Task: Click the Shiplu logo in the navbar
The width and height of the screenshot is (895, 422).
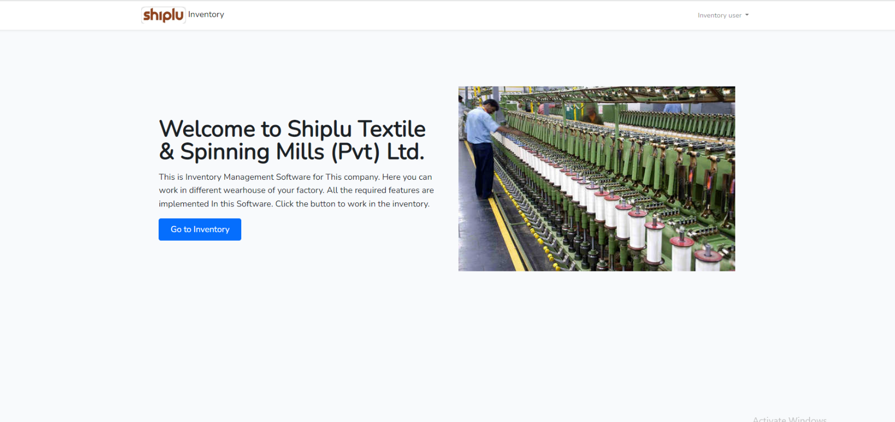Action: tap(163, 15)
